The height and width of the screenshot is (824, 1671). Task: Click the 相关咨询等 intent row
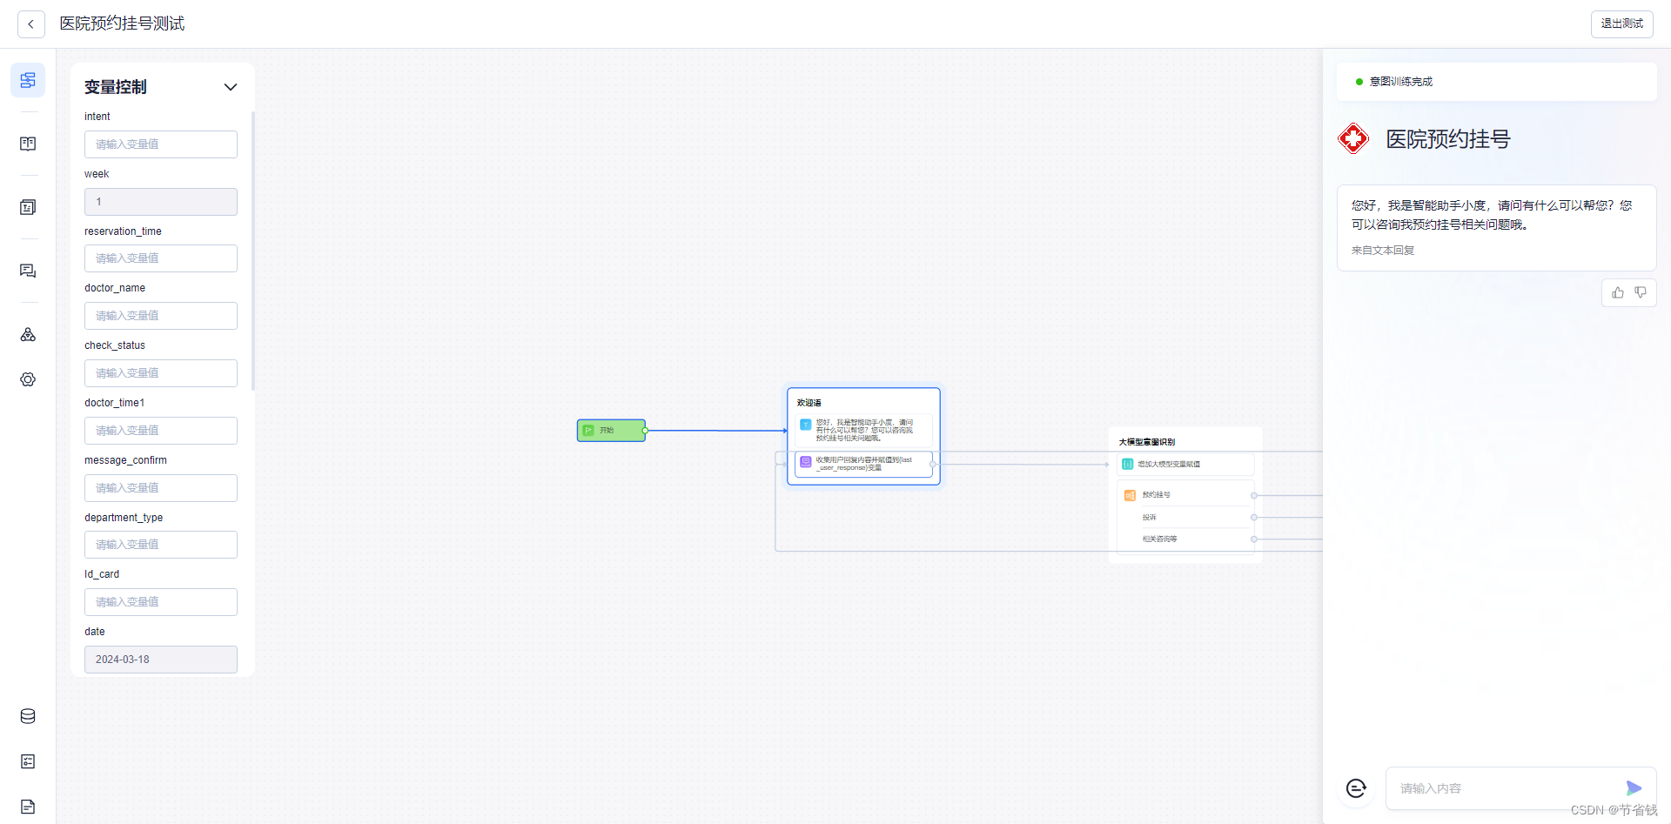pyautogui.click(x=1185, y=539)
